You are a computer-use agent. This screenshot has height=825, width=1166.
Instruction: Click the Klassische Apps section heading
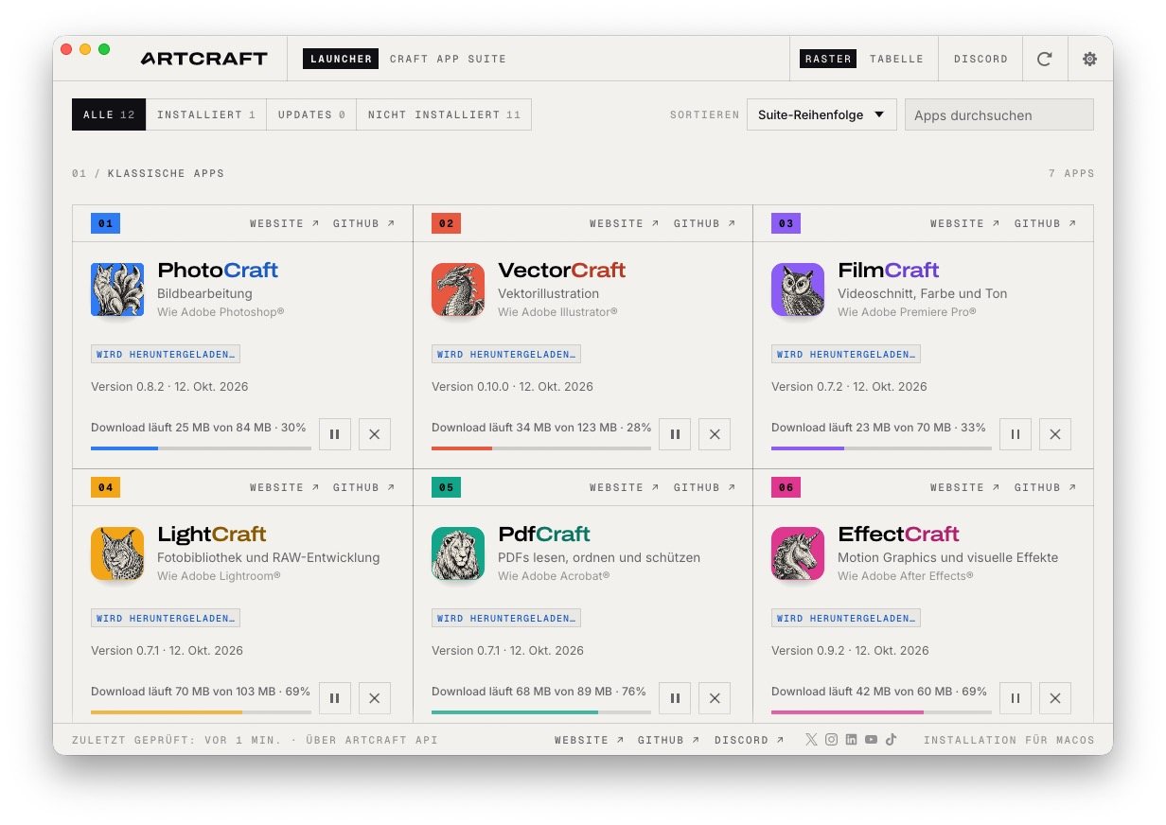tap(166, 173)
